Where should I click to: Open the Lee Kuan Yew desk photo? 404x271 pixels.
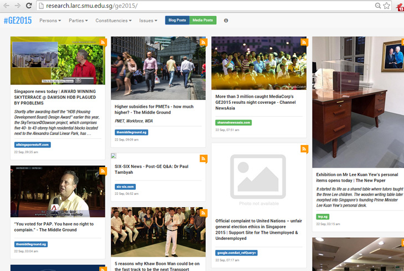357,103
